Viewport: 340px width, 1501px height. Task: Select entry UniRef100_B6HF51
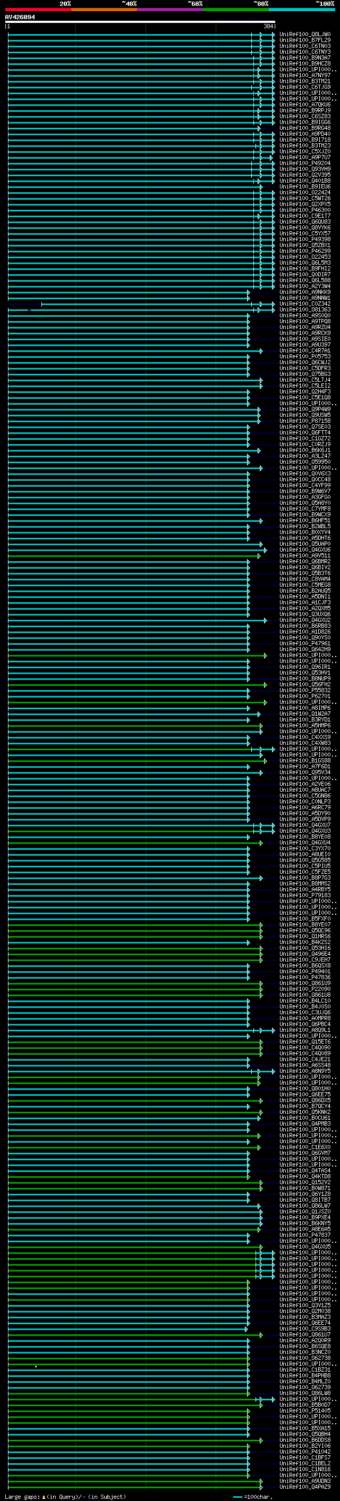coord(305,520)
